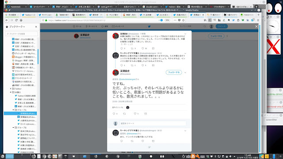Open Twitter モーメント nav item

(x=92, y=26)
